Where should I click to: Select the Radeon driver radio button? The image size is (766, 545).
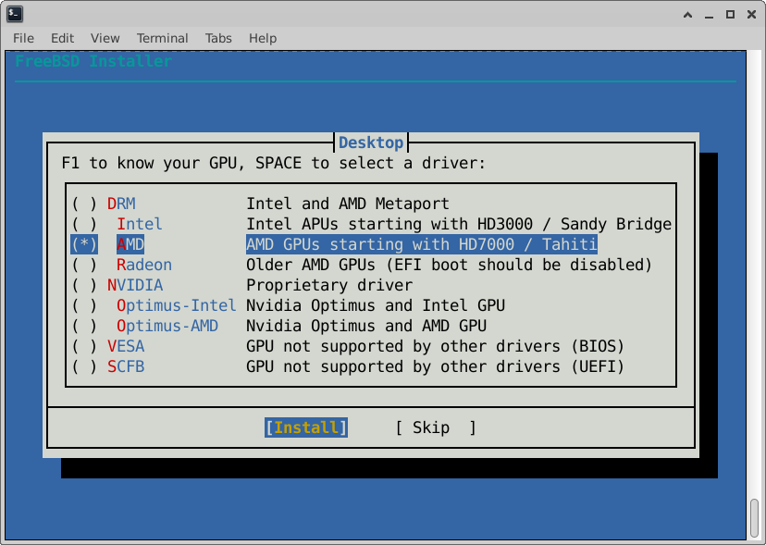tap(84, 265)
